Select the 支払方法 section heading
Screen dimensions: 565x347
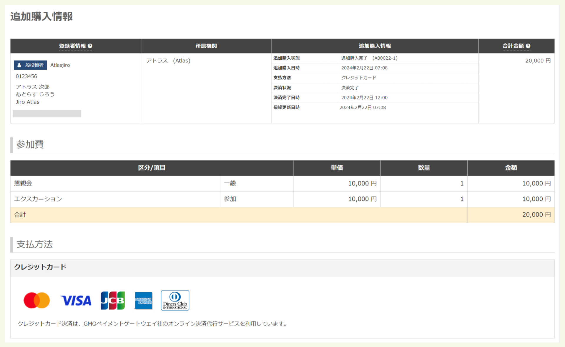tap(34, 244)
